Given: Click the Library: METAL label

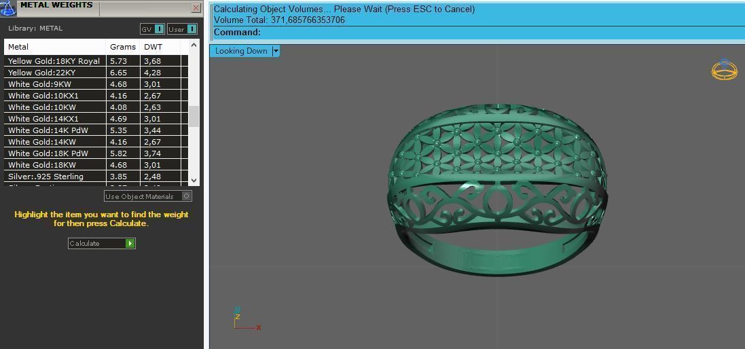Looking at the screenshot, I should (x=35, y=29).
